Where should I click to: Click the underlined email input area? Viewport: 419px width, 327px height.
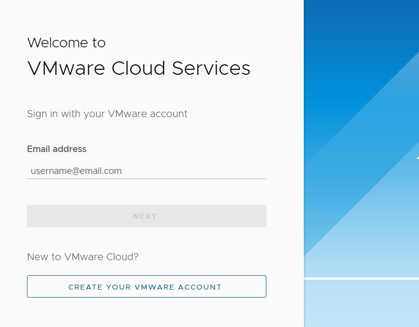(x=146, y=171)
